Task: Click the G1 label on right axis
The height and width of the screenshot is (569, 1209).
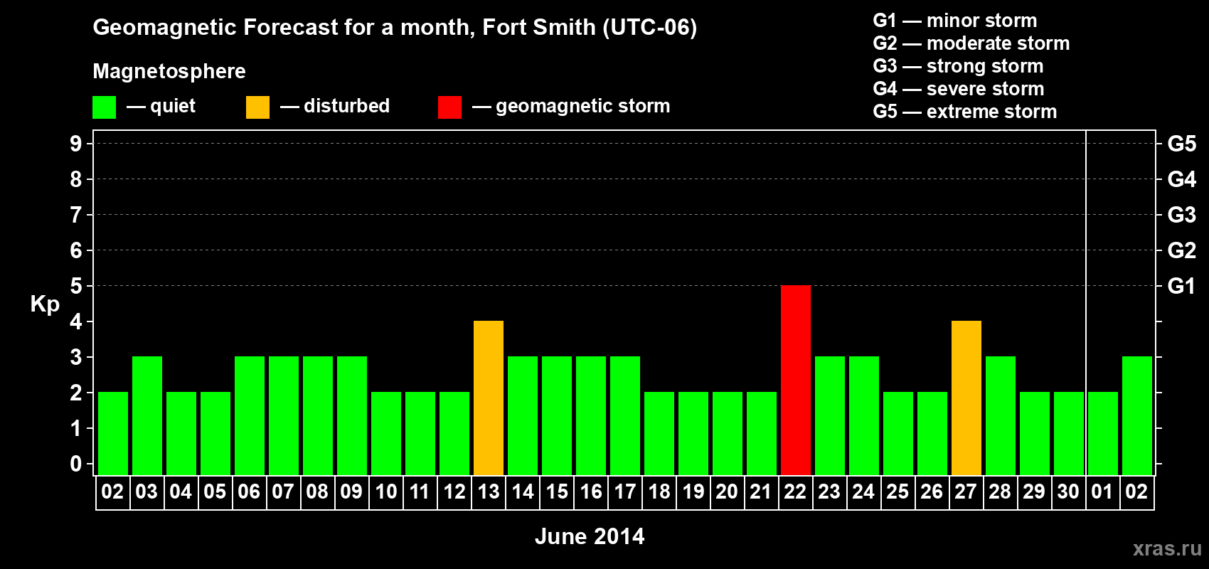Action: [x=1181, y=286]
